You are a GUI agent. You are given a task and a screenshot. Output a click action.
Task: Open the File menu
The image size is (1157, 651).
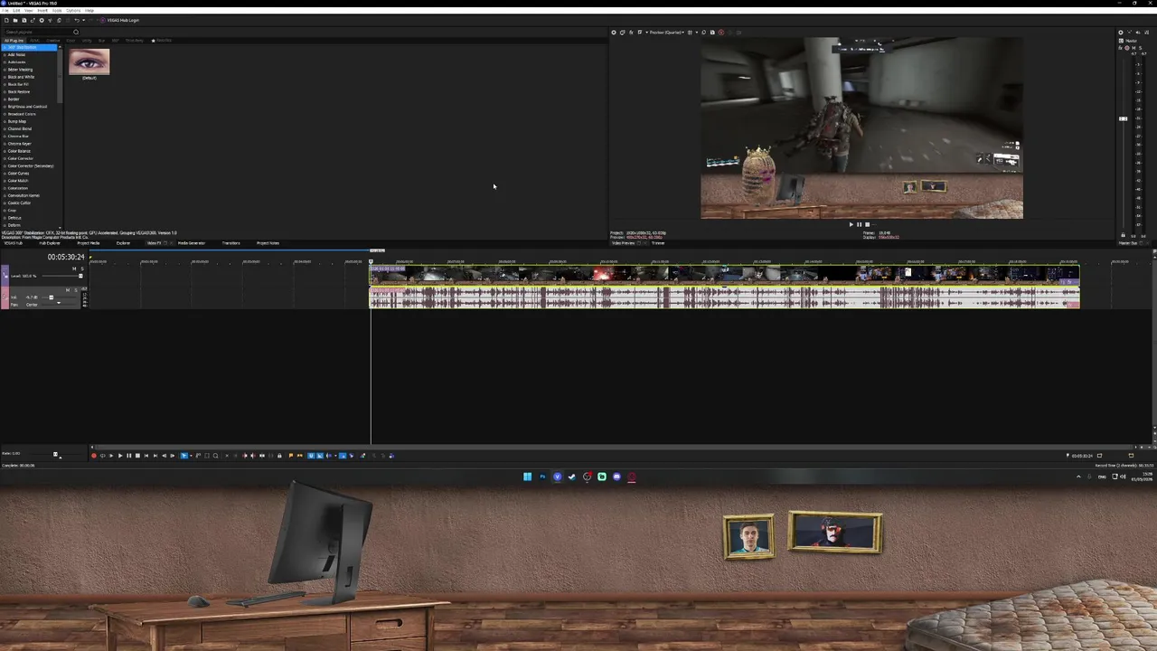pos(5,10)
